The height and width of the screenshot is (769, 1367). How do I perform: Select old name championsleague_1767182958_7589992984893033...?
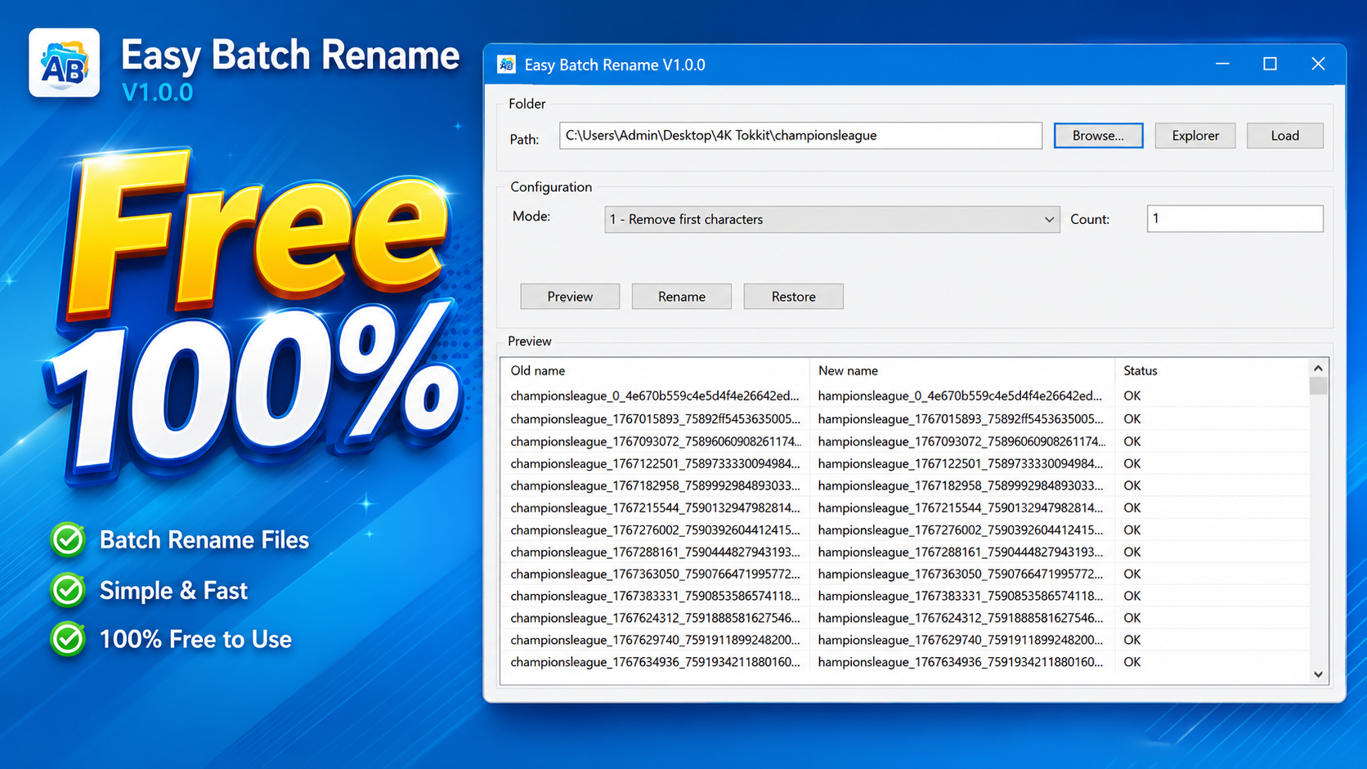[655, 485]
